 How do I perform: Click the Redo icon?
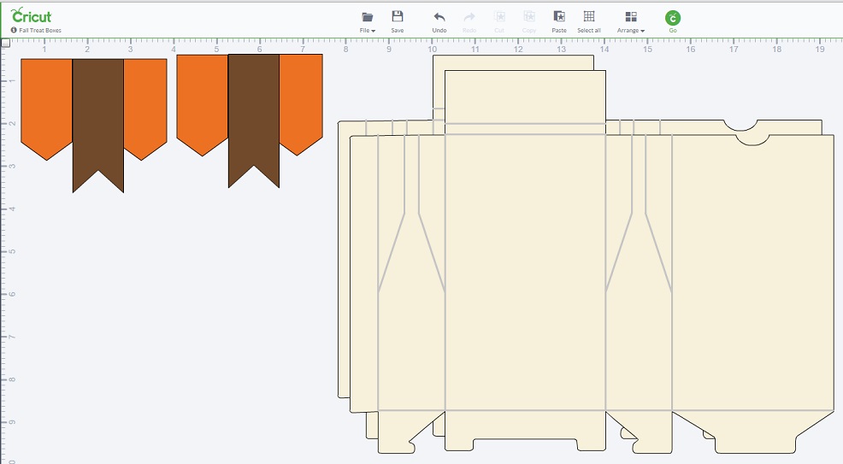[x=469, y=22]
